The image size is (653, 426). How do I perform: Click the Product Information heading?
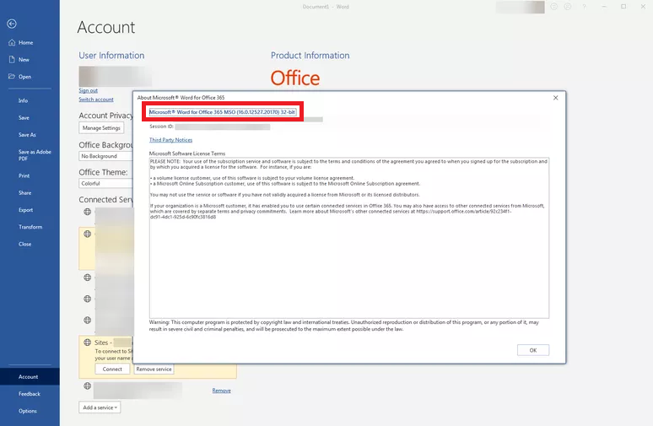click(x=310, y=56)
